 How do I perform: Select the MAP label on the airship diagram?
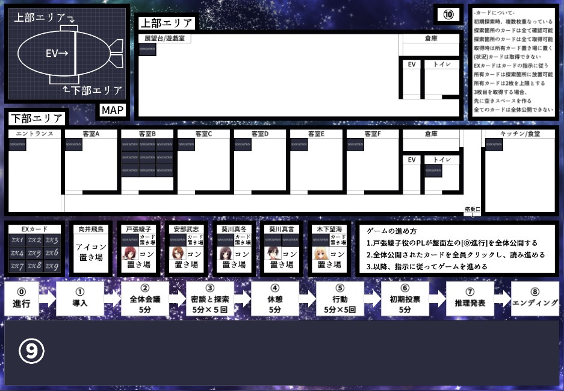point(112,110)
